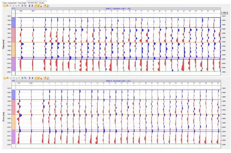Open dropdown beside red fill icon, lower toolbar
The image size is (231, 153).
tap(43, 78)
